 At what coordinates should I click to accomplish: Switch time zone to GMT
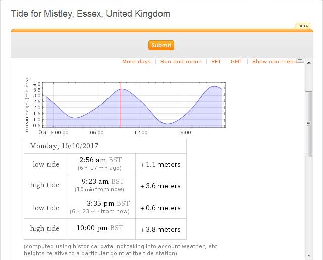236,62
